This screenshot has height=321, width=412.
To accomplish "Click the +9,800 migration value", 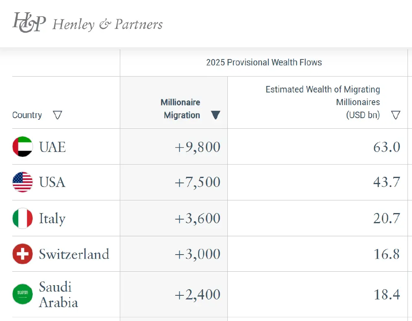I will coord(197,147).
